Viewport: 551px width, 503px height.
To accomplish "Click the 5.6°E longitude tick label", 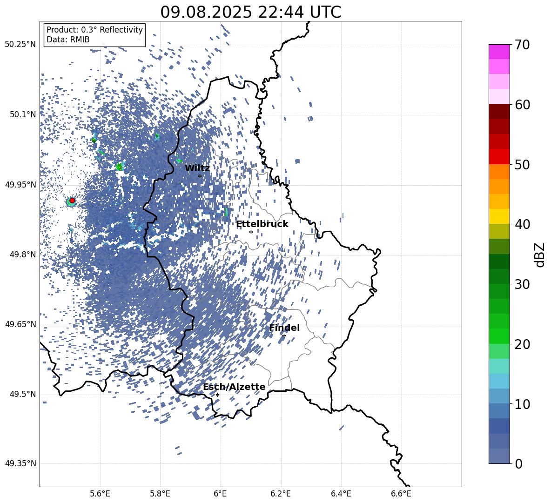I will coord(100,494).
